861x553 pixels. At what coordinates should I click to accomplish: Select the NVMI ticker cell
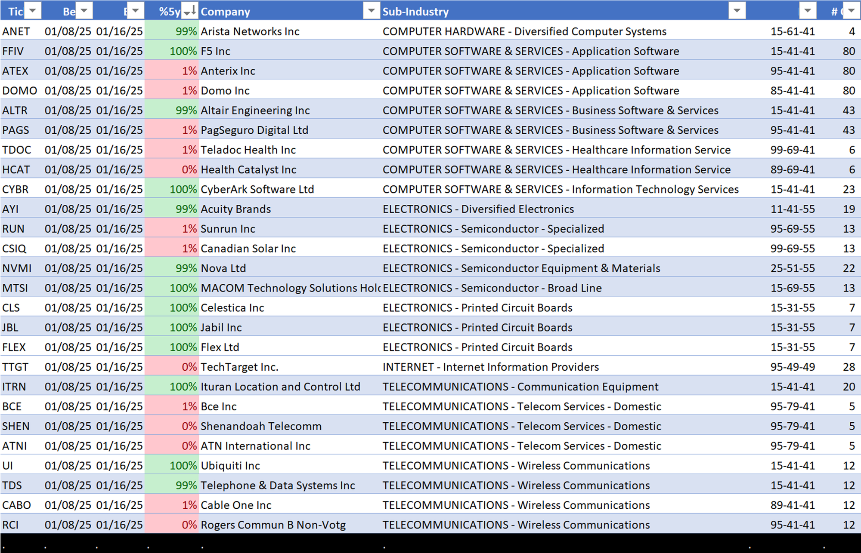point(17,268)
